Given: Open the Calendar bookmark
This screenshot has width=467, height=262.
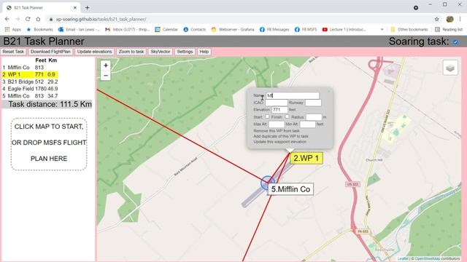Looking at the screenshot, I should [166, 29].
